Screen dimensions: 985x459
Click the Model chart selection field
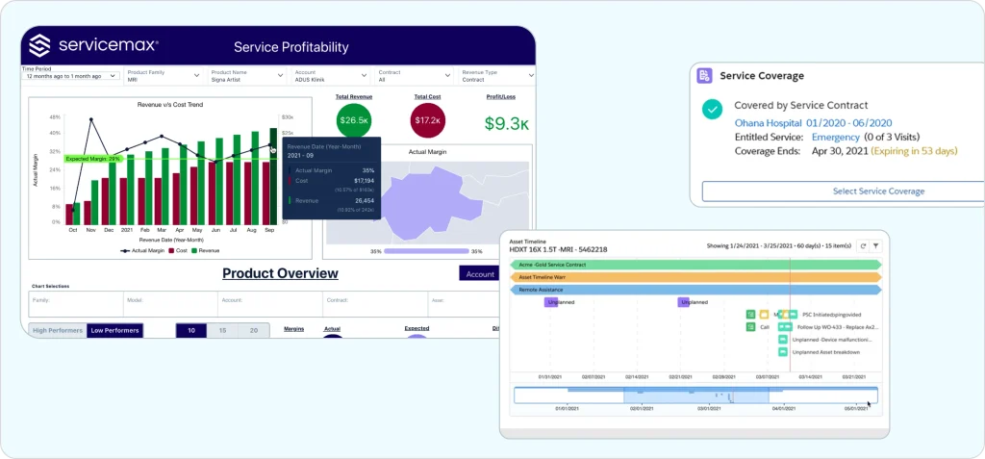coord(170,304)
